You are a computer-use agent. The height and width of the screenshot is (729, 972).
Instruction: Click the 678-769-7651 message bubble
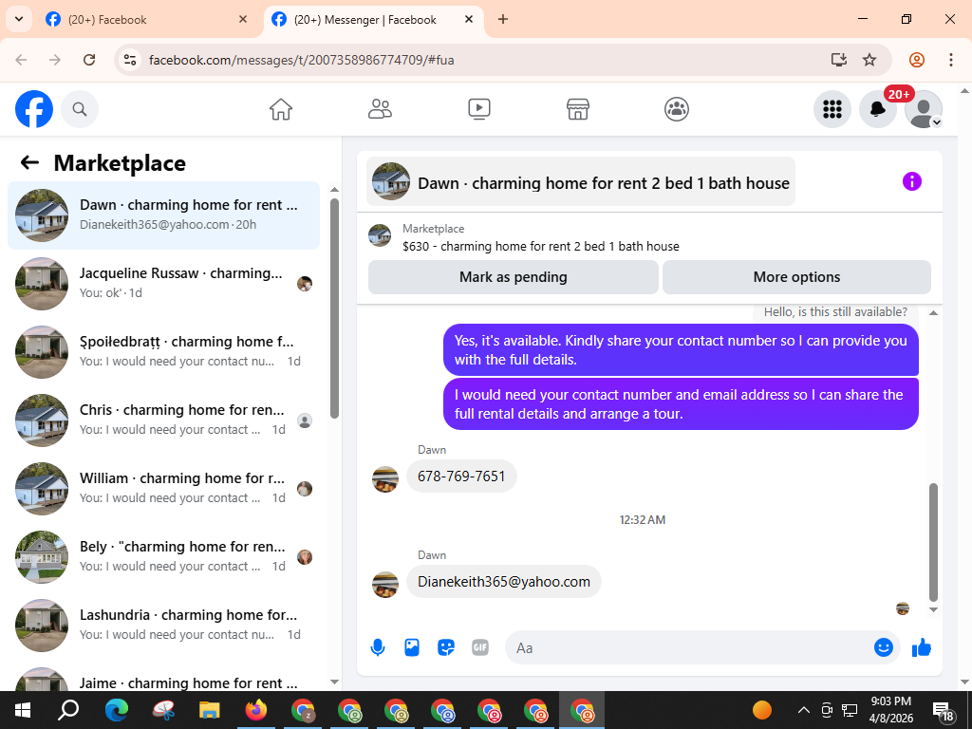click(461, 477)
